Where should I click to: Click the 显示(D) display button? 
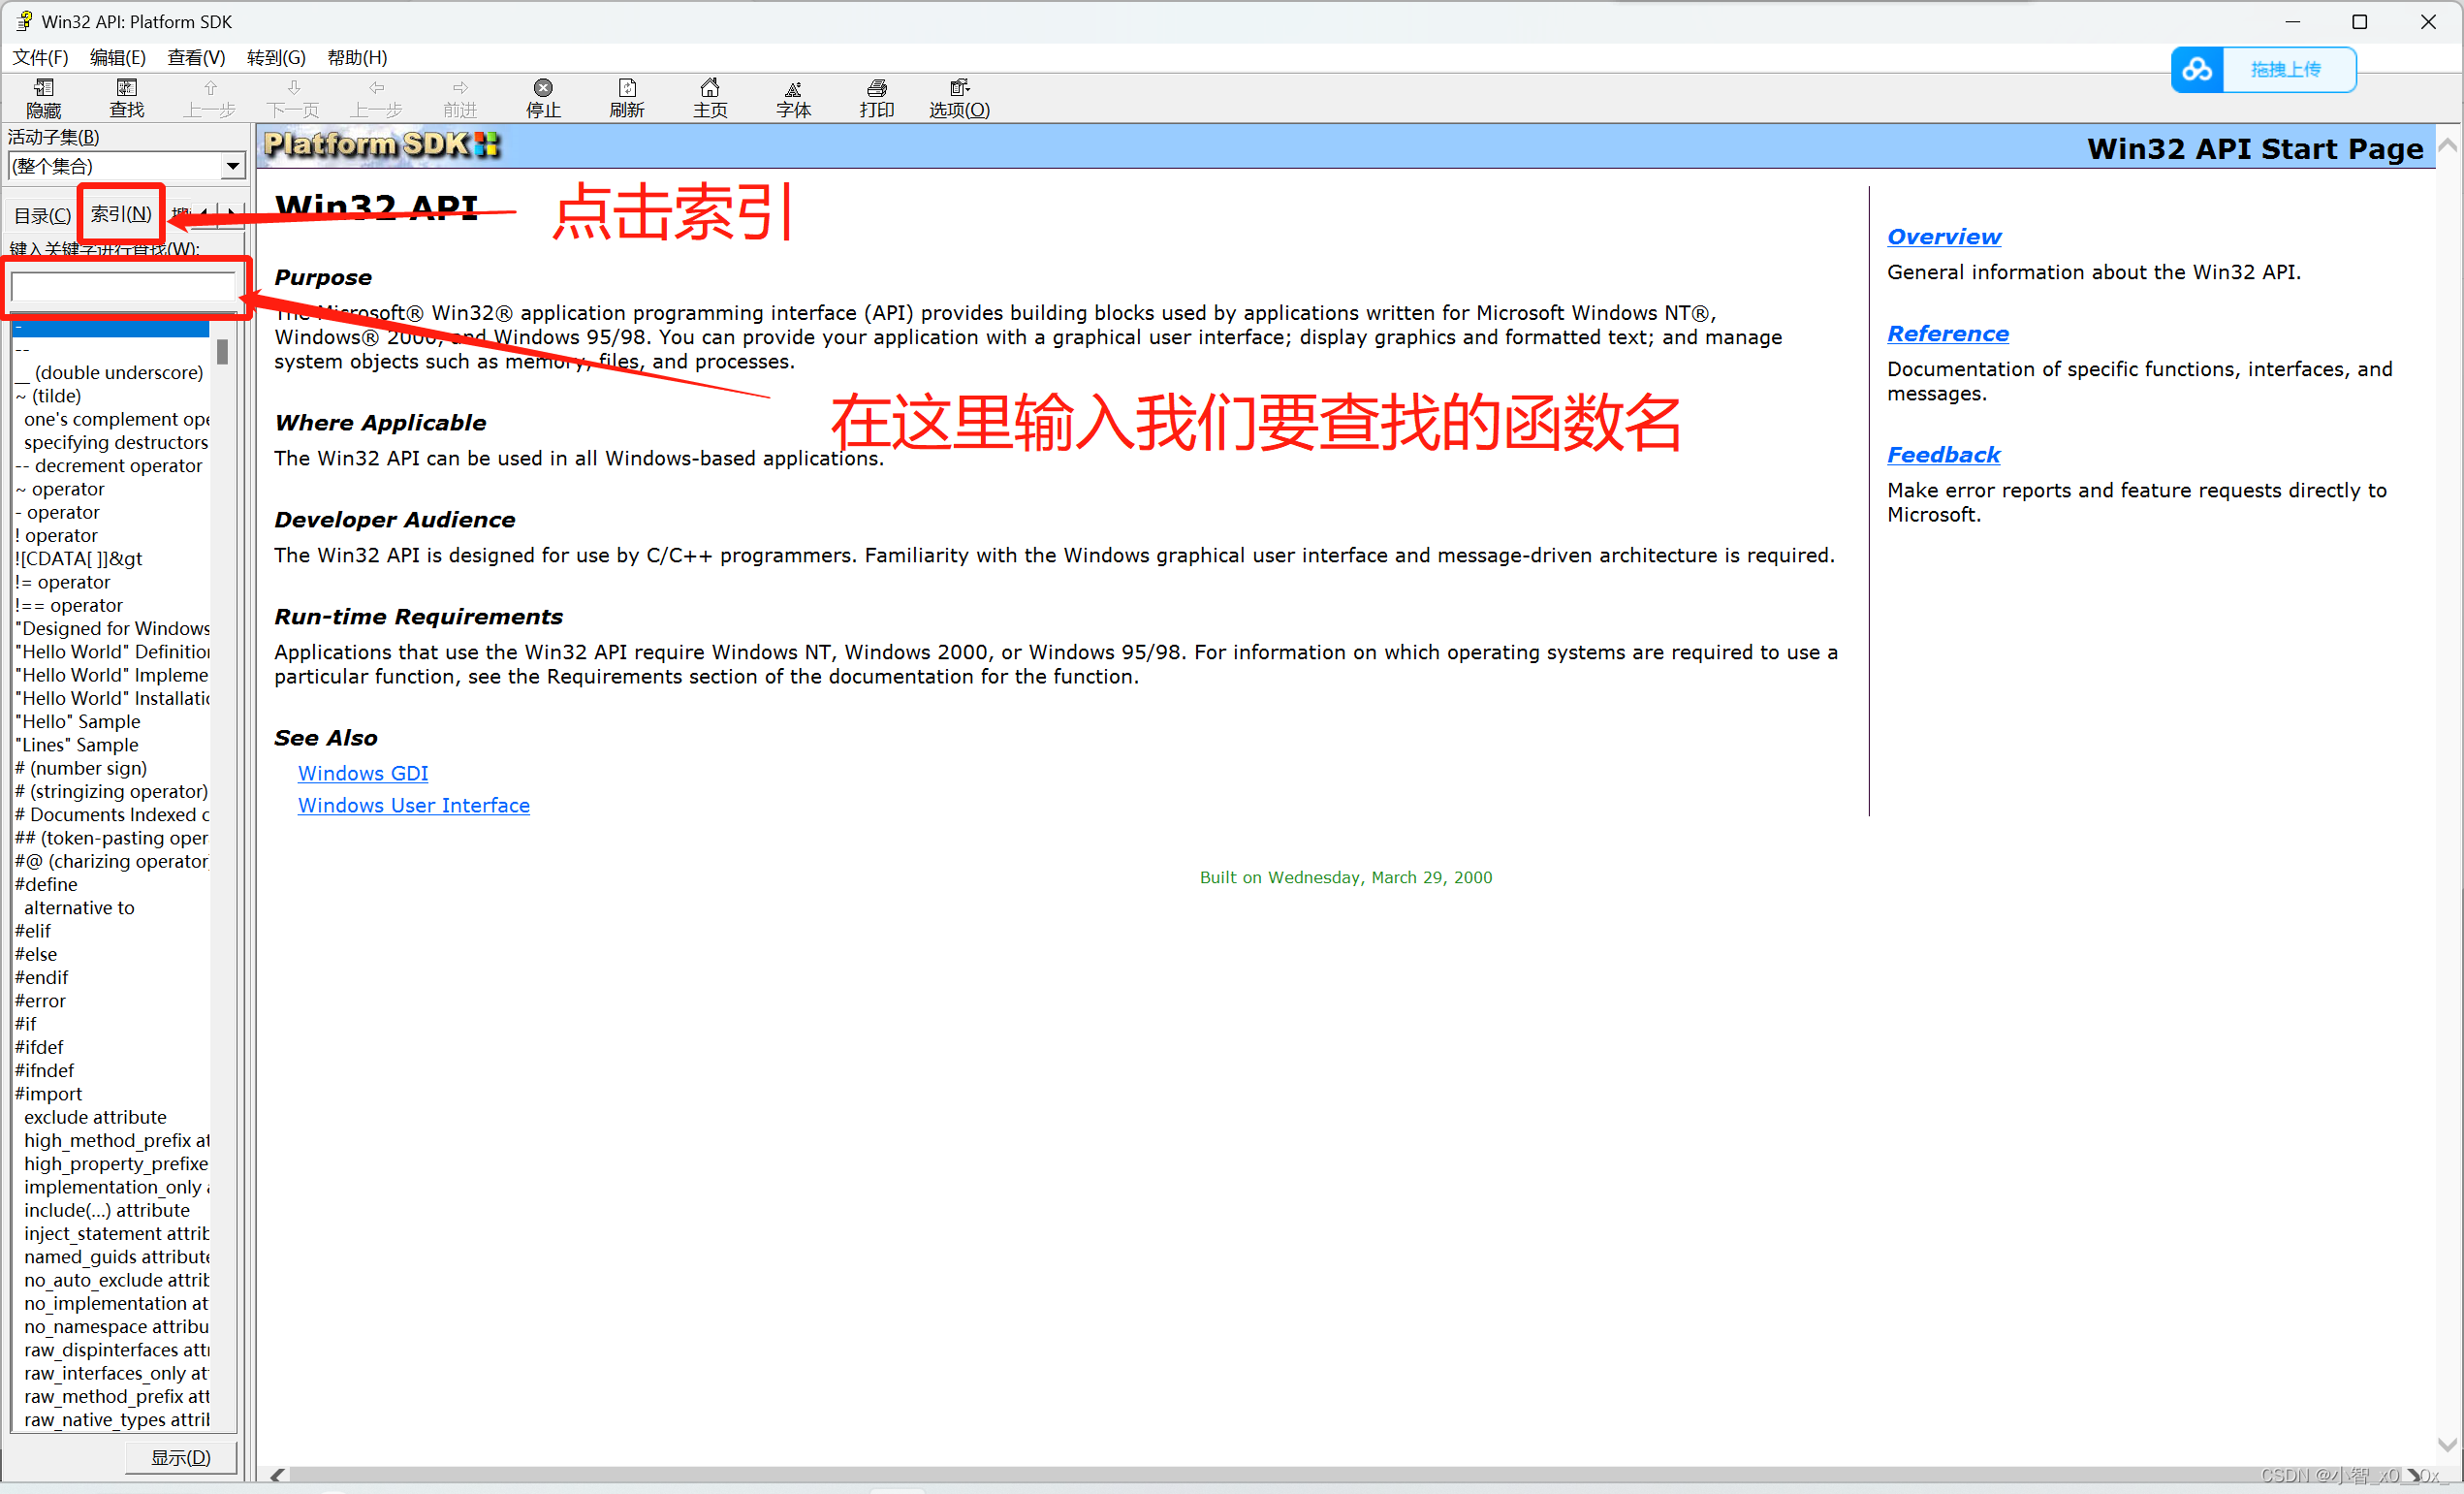(181, 1458)
